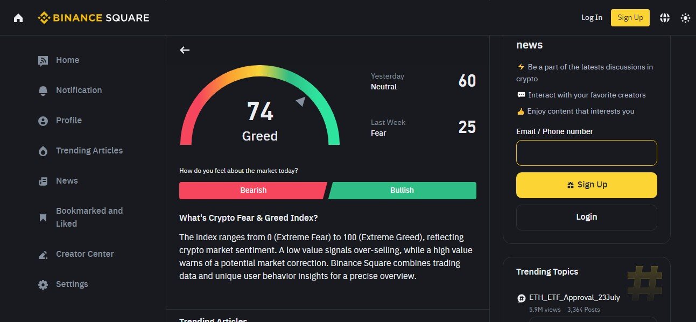The image size is (696, 322).
Task: Open the Binance Square logo
Action: [94, 18]
